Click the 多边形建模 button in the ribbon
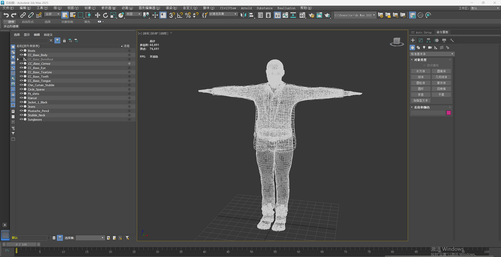This screenshot has width=501, height=257. pyautogui.click(x=11, y=26)
